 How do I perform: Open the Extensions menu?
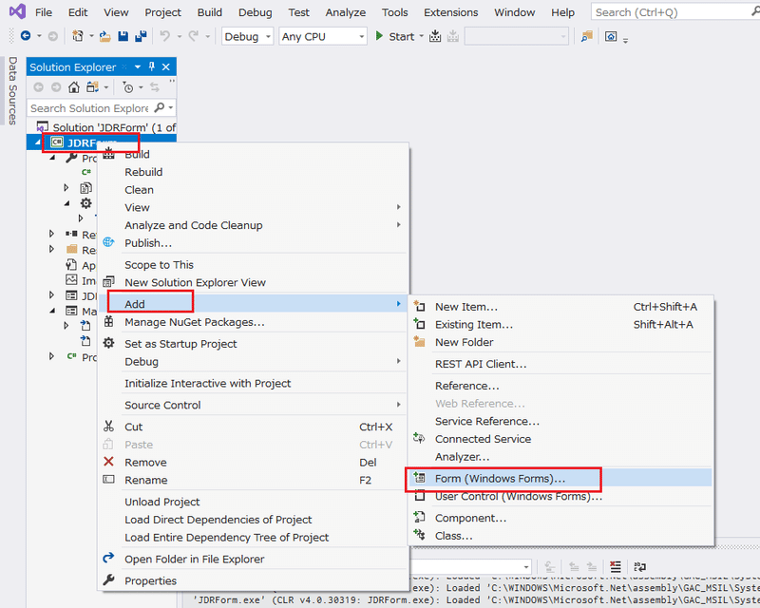click(450, 12)
